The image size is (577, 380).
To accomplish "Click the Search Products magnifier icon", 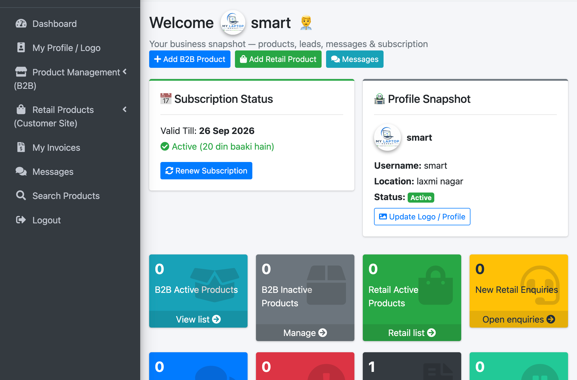I will pyautogui.click(x=21, y=195).
